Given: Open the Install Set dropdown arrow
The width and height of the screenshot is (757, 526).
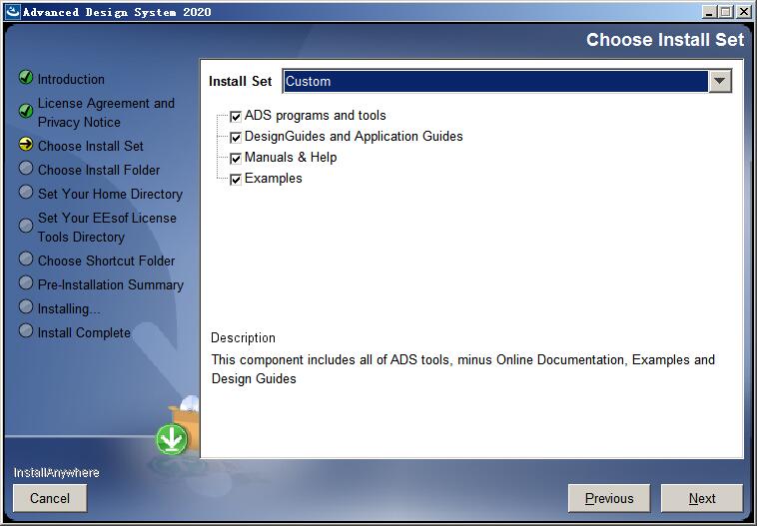Looking at the screenshot, I should tap(719, 81).
